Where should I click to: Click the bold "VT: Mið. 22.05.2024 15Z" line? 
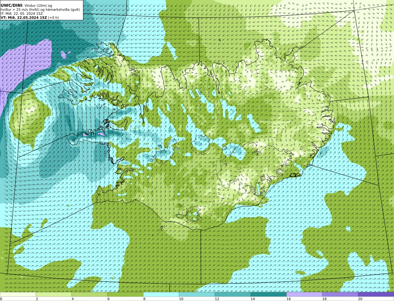(x=24, y=18)
